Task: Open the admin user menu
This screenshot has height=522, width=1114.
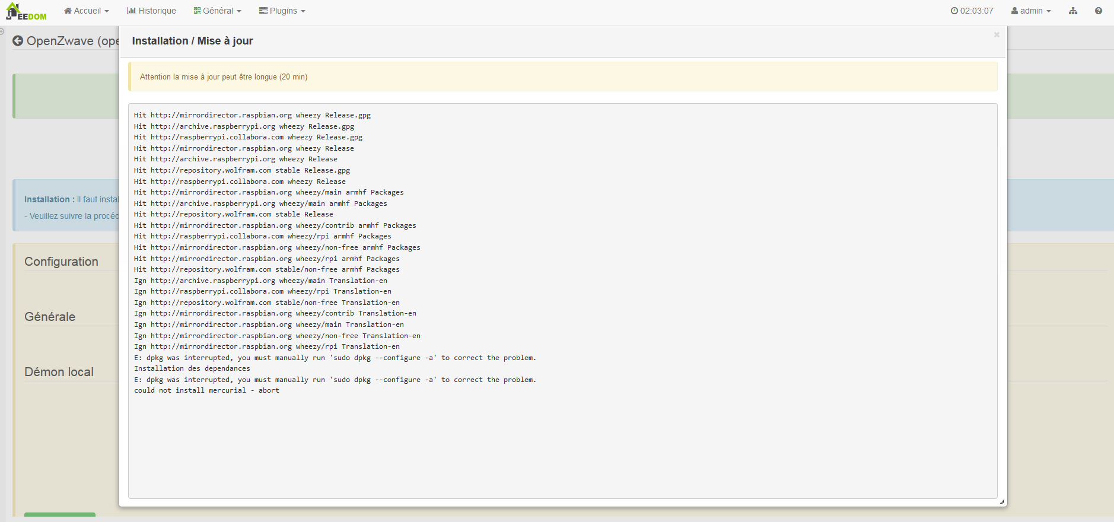Action: [1031, 11]
